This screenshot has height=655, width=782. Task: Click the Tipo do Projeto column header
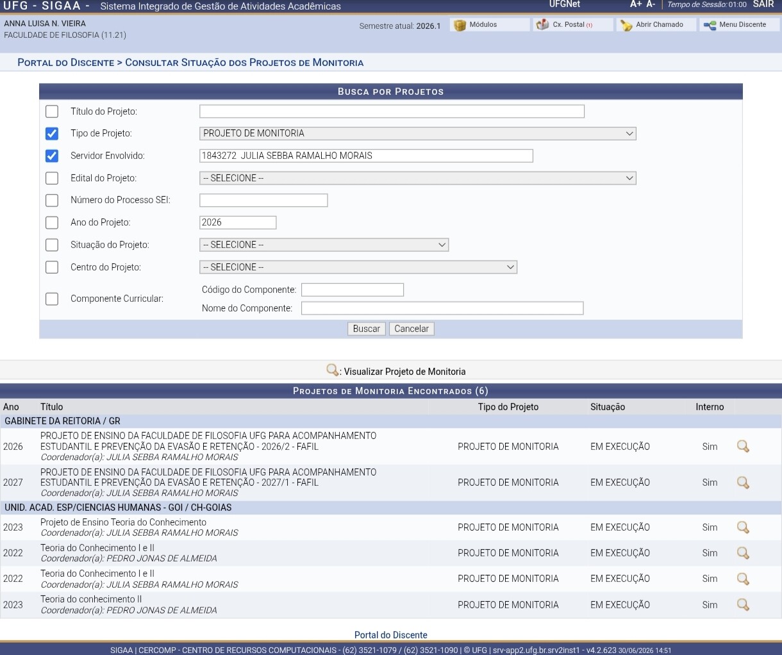(508, 407)
